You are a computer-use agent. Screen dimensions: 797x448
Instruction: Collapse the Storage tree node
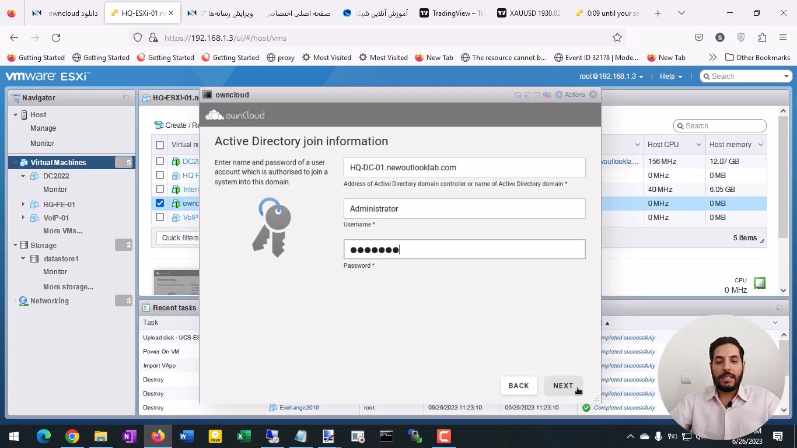pos(16,245)
